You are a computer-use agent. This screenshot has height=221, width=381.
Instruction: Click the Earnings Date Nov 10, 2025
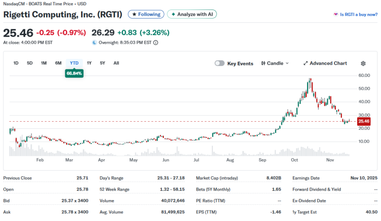click(364, 178)
